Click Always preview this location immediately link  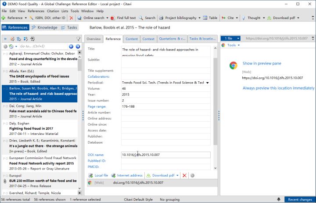(x=278, y=88)
